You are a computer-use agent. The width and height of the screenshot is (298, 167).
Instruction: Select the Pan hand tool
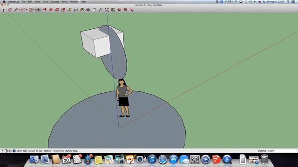(x=94, y=10)
